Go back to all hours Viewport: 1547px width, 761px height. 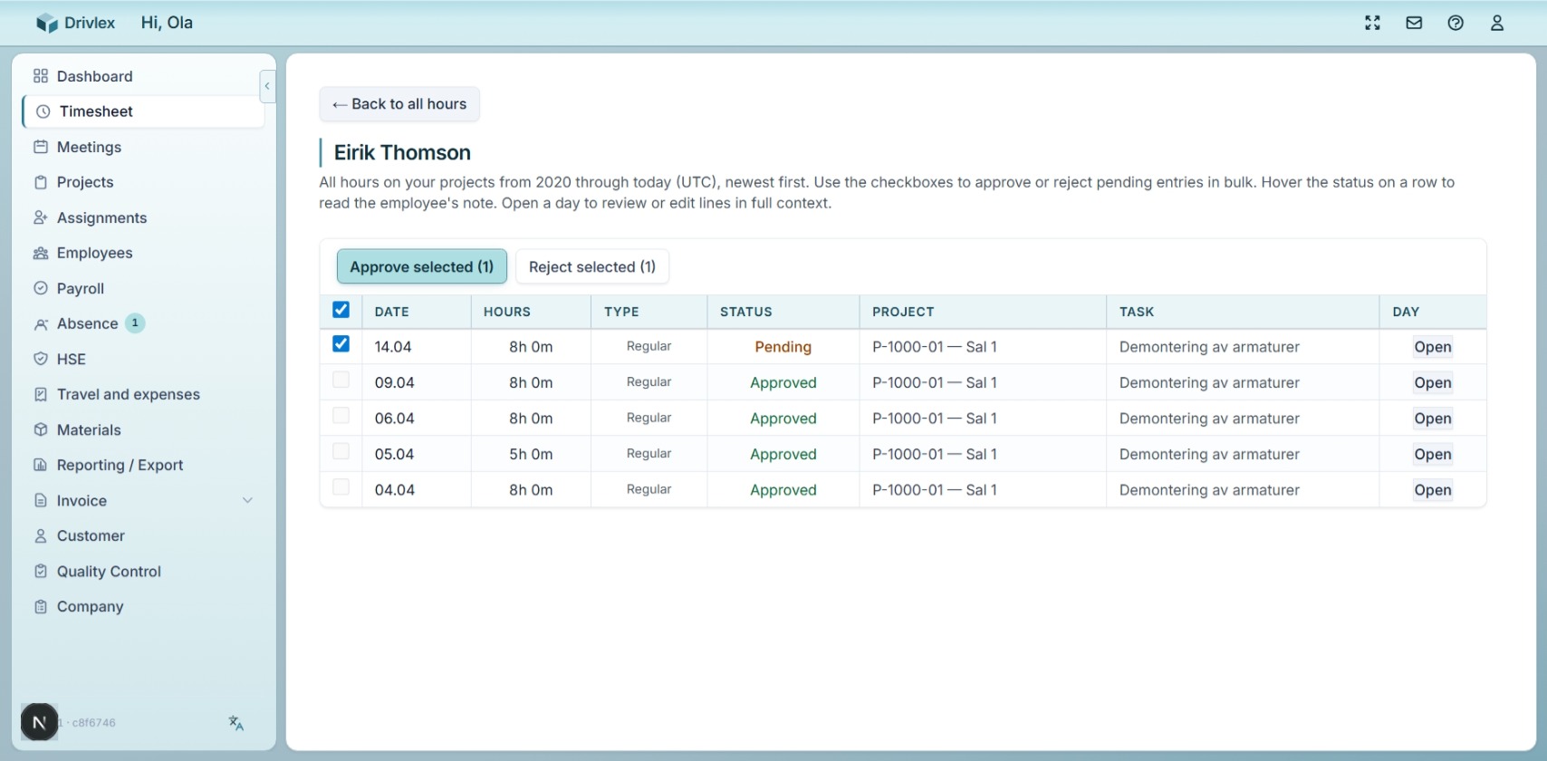[399, 104]
